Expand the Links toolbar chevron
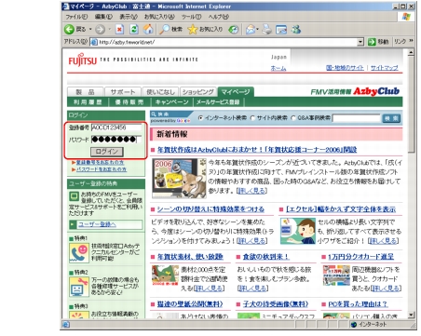The image size is (421, 336). point(412,41)
